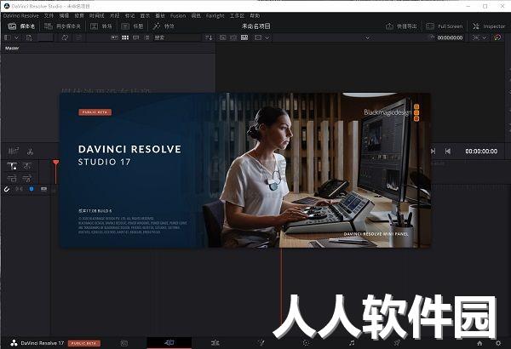This screenshot has width=511, height=349.
Task: Select source tape viewer mode
Action: click(233, 37)
